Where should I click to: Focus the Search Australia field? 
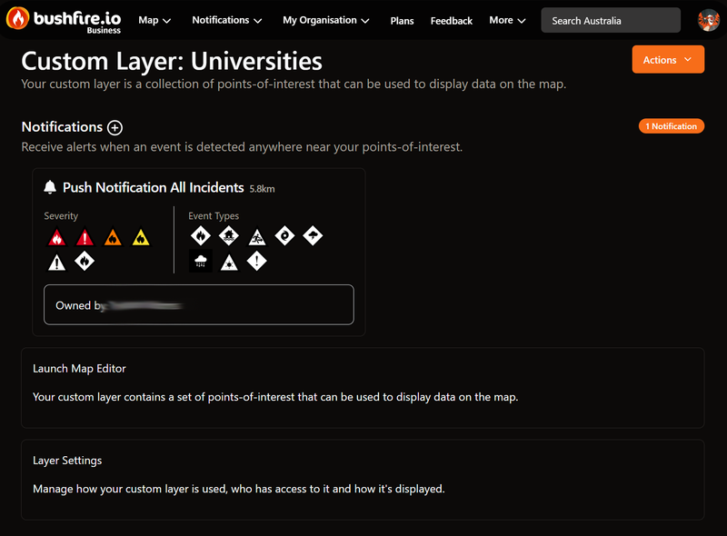pos(611,20)
